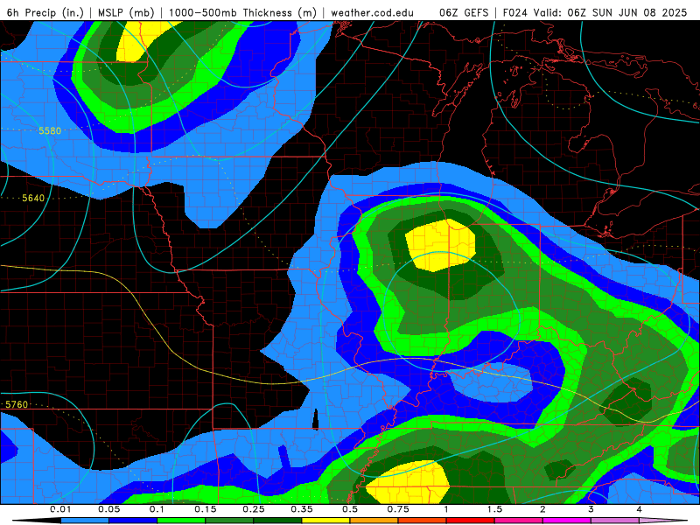Viewport: 700px width, 525px height.
Task: Click the 0.25 legend value
Action: (x=254, y=509)
